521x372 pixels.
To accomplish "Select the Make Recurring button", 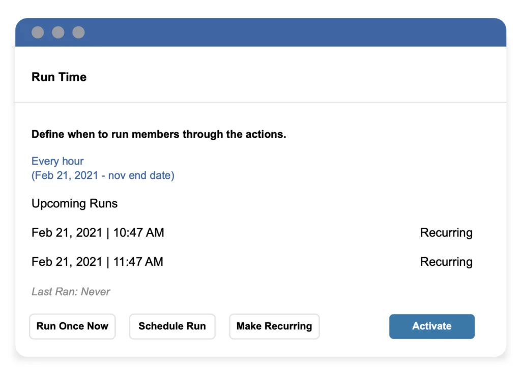I will (274, 326).
